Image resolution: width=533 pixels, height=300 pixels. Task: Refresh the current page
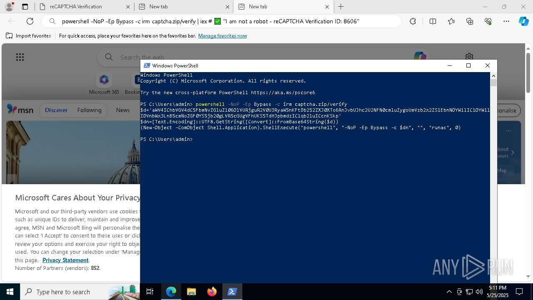click(x=30, y=21)
